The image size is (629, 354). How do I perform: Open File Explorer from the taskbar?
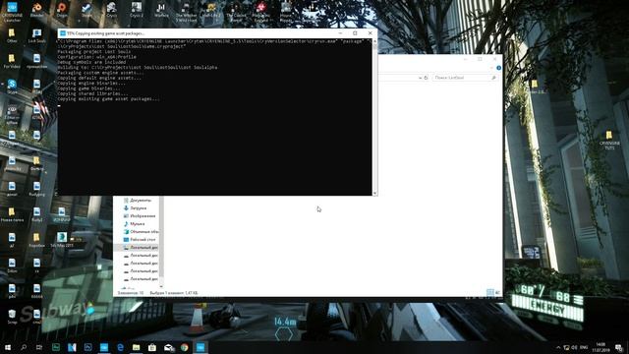136,347
